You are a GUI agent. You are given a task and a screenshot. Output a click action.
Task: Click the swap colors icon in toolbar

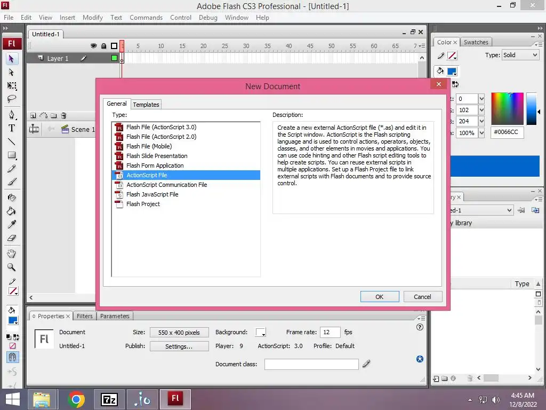(x=16, y=337)
